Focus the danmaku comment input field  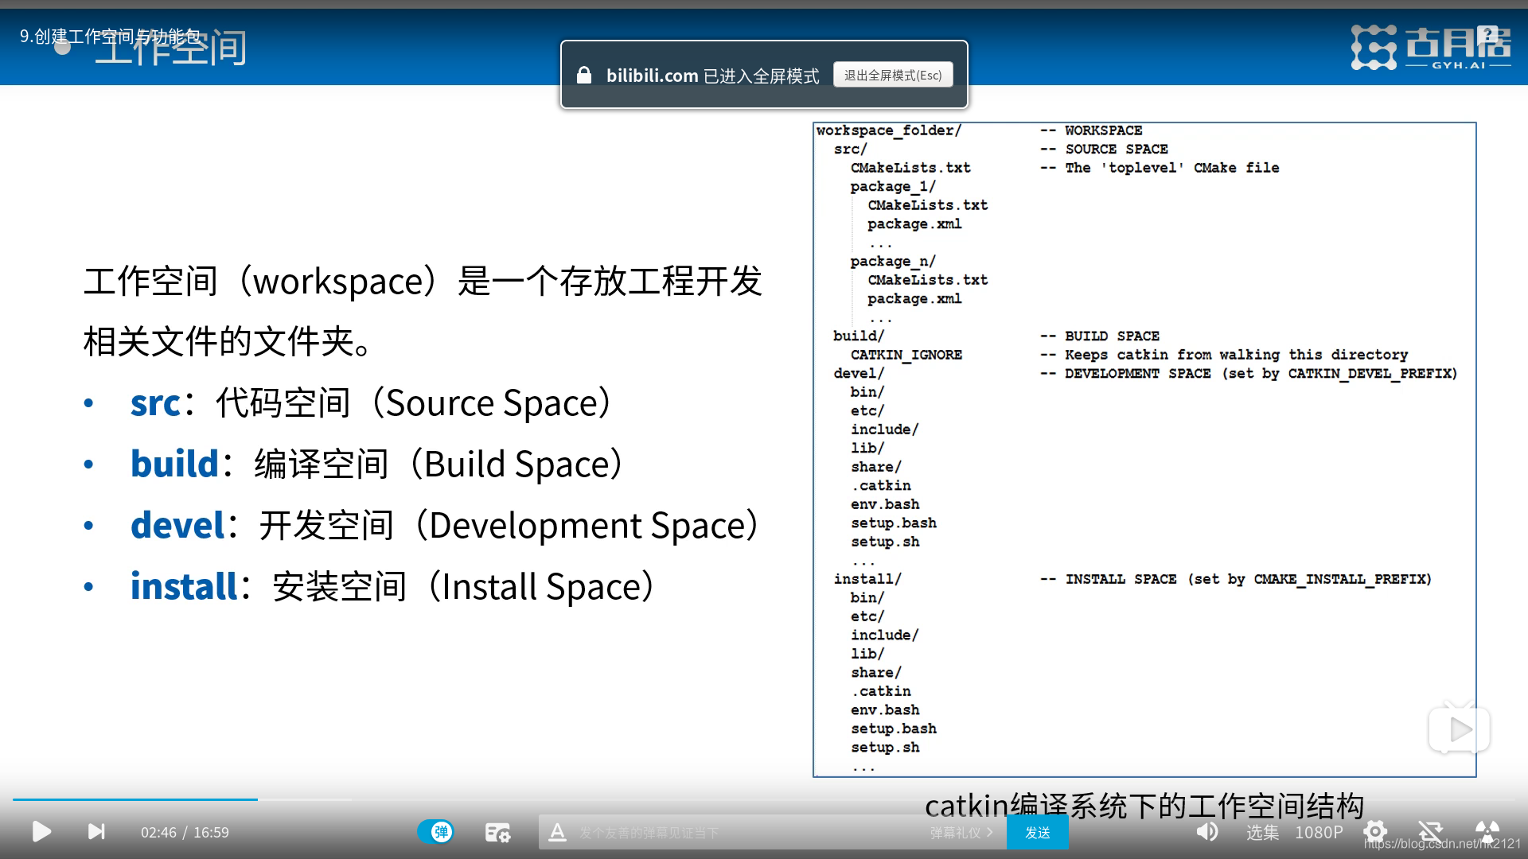748,833
